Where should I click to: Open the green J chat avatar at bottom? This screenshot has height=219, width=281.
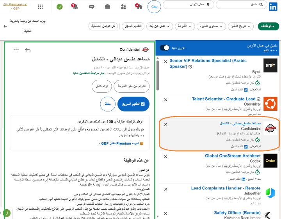(x=7, y=213)
